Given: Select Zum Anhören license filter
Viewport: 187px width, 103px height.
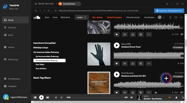Looking at the screenshot, I should 41,68.
